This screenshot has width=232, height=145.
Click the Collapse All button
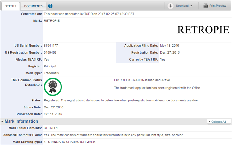[x=219, y=122]
